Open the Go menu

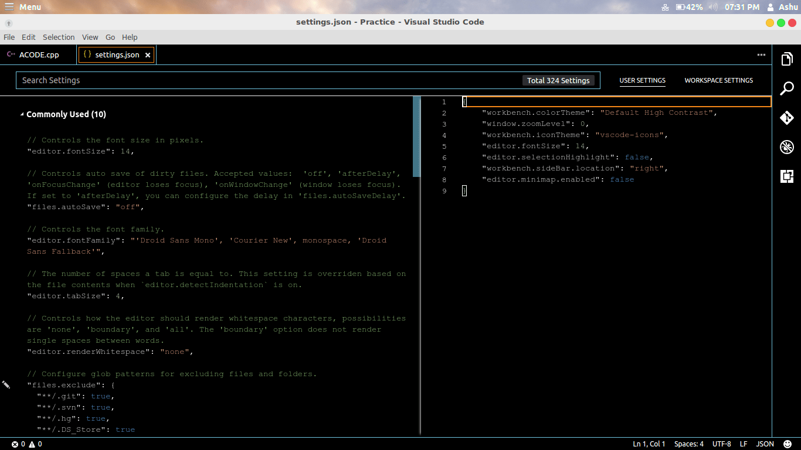point(110,37)
